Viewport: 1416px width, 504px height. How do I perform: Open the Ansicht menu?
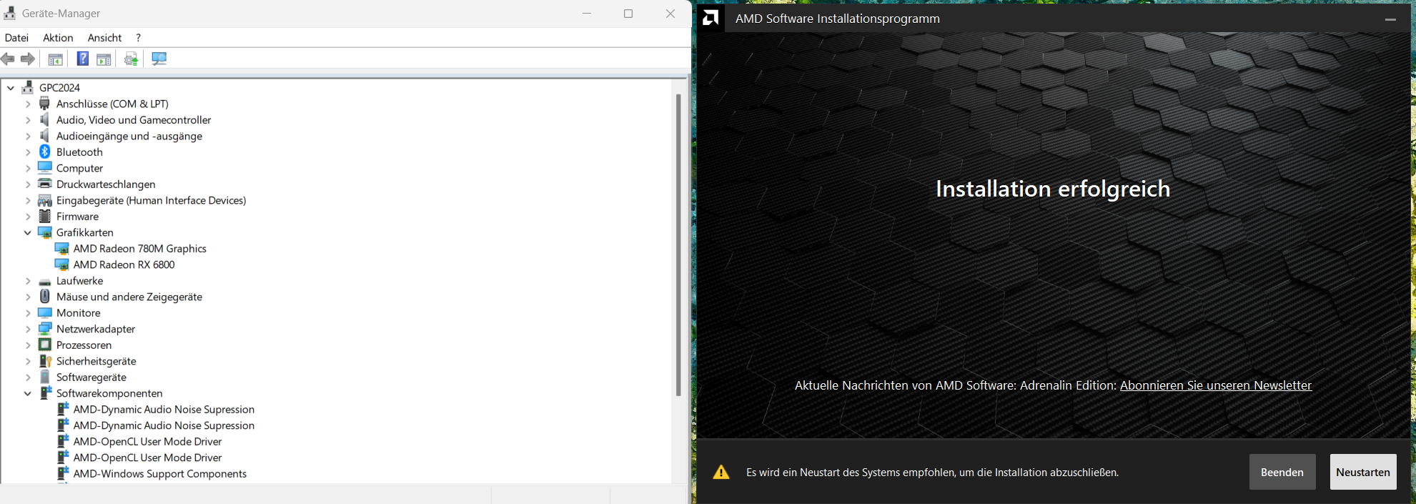(x=104, y=38)
